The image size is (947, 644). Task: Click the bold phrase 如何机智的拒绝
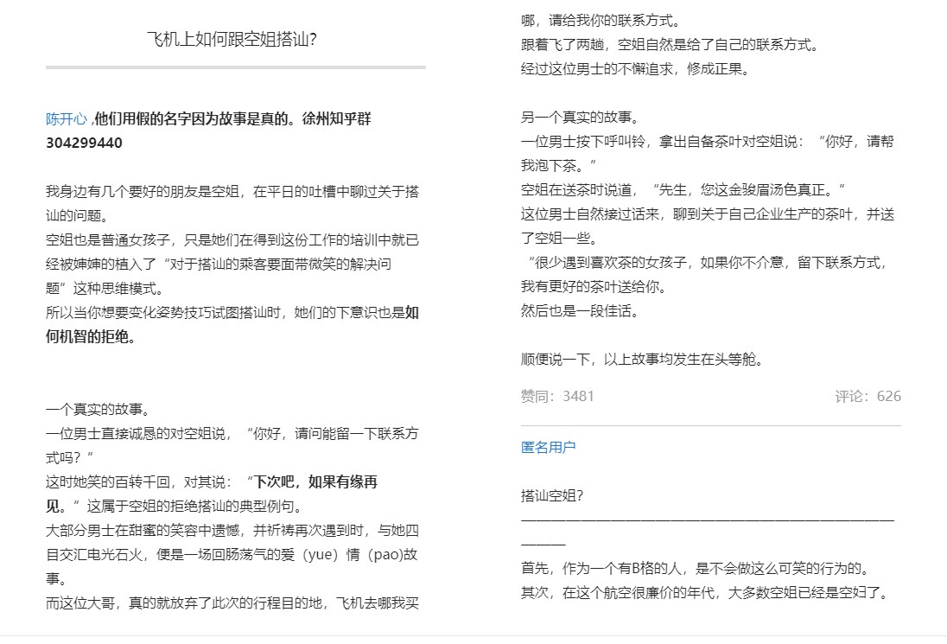pos(90,336)
